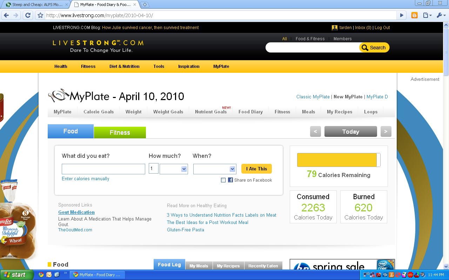The width and height of the screenshot is (449, 280).
Task: Select the My Meals tab
Action: [199, 266]
